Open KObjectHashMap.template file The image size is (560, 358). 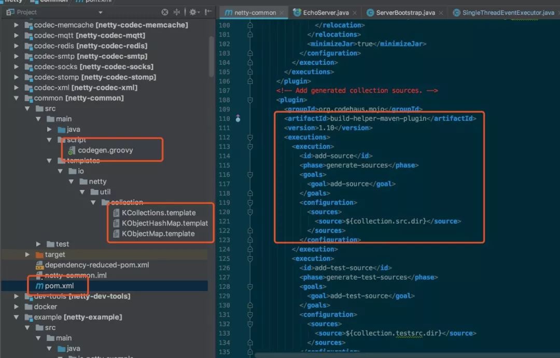pyautogui.click(x=160, y=223)
